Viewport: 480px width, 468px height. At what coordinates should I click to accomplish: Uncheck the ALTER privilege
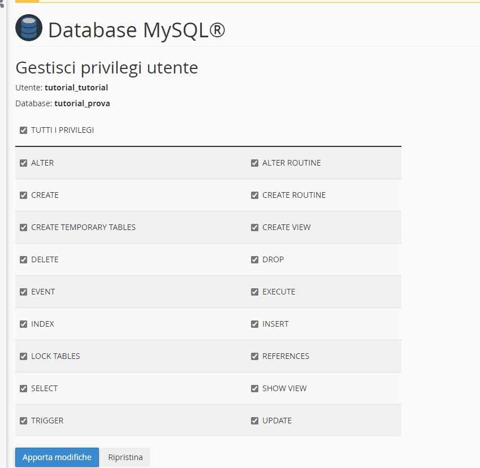[24, 163]
